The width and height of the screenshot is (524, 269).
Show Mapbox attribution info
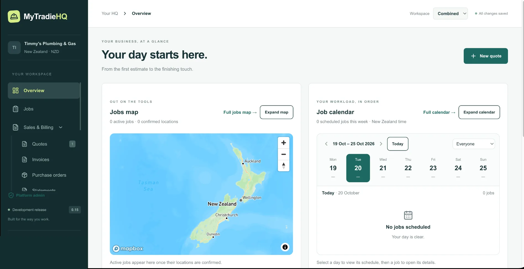[285, 247]
